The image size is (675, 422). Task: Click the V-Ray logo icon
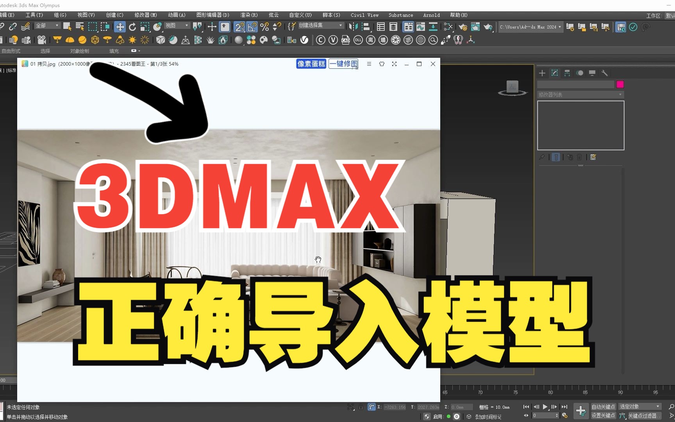tap(304, 40)
